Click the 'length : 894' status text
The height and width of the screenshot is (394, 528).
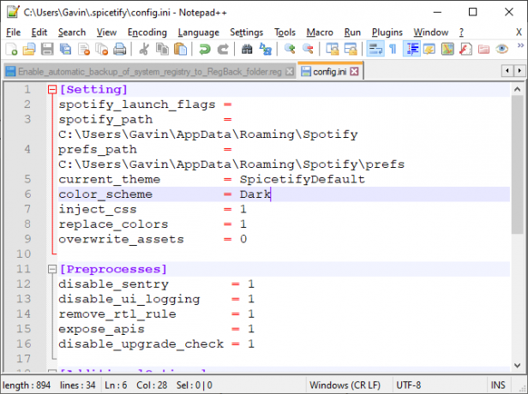(27, 385)
